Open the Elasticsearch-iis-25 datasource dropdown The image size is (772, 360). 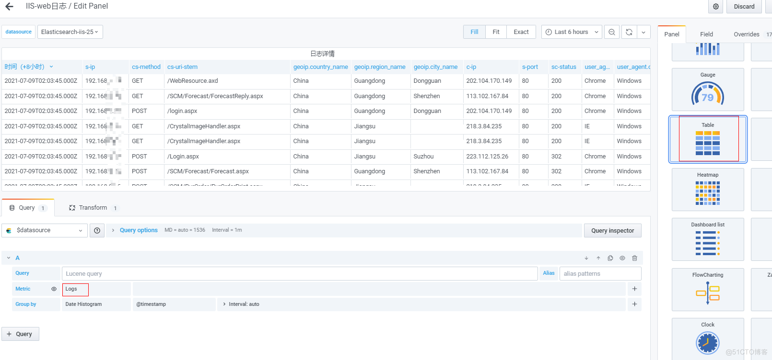point(70,32)
